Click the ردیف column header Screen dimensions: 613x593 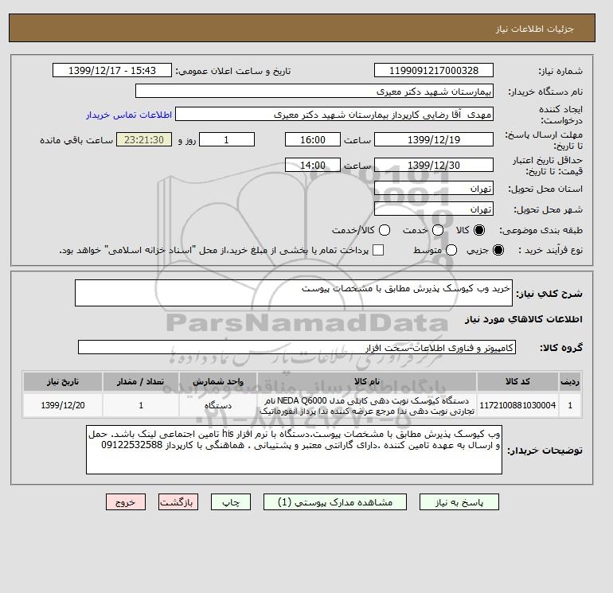pos(569,381)
